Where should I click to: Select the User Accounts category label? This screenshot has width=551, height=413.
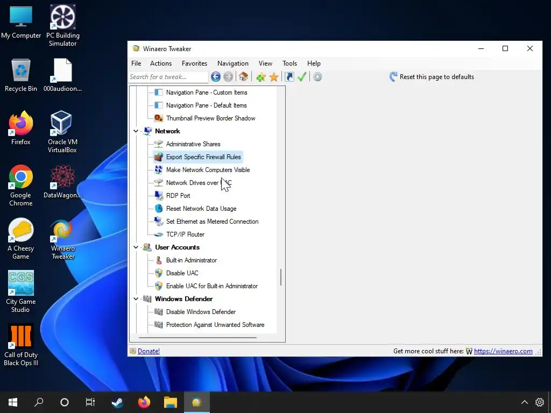(x=177, y=247)
